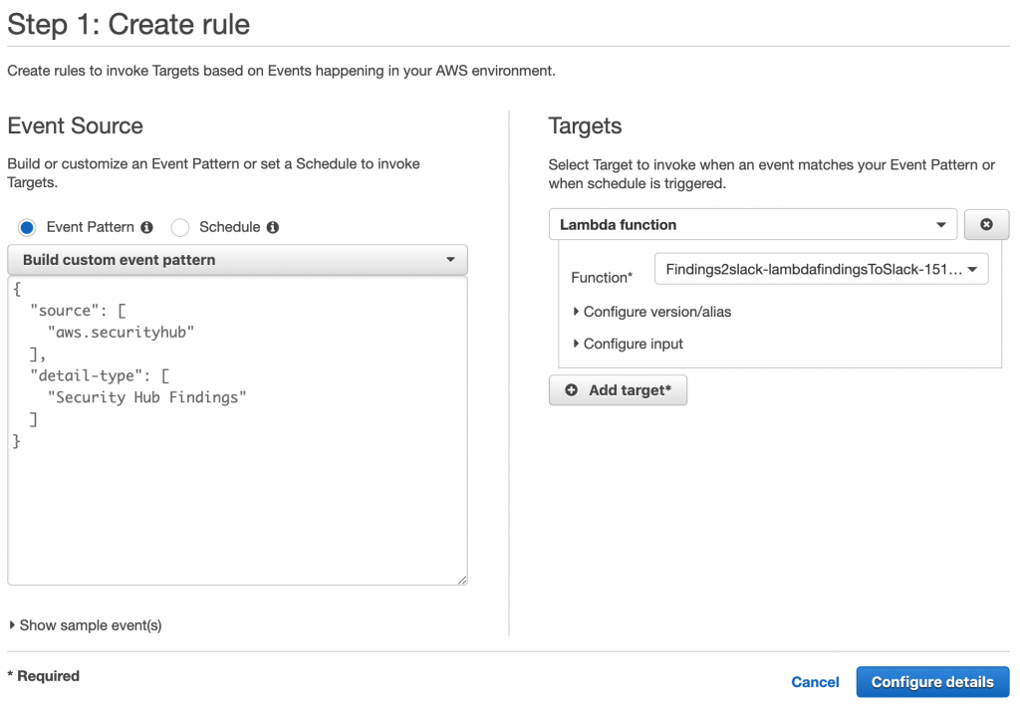The height and width of the screenshot is (712, 1020).
Task: Open the Build custom event pattern dropdown
Action: click(237, 260)
